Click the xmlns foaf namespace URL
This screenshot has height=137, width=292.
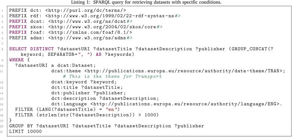pos(90,32)
